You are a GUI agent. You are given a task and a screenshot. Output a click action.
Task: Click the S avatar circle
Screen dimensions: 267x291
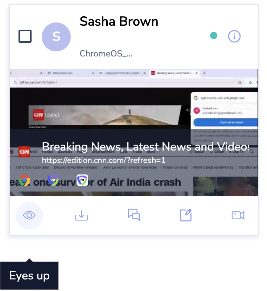click(x=56, y=37)
